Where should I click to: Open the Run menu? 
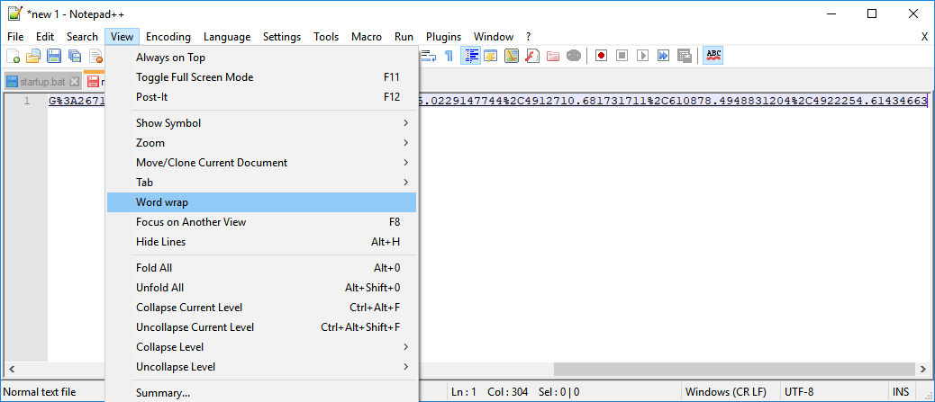[404, 37]
